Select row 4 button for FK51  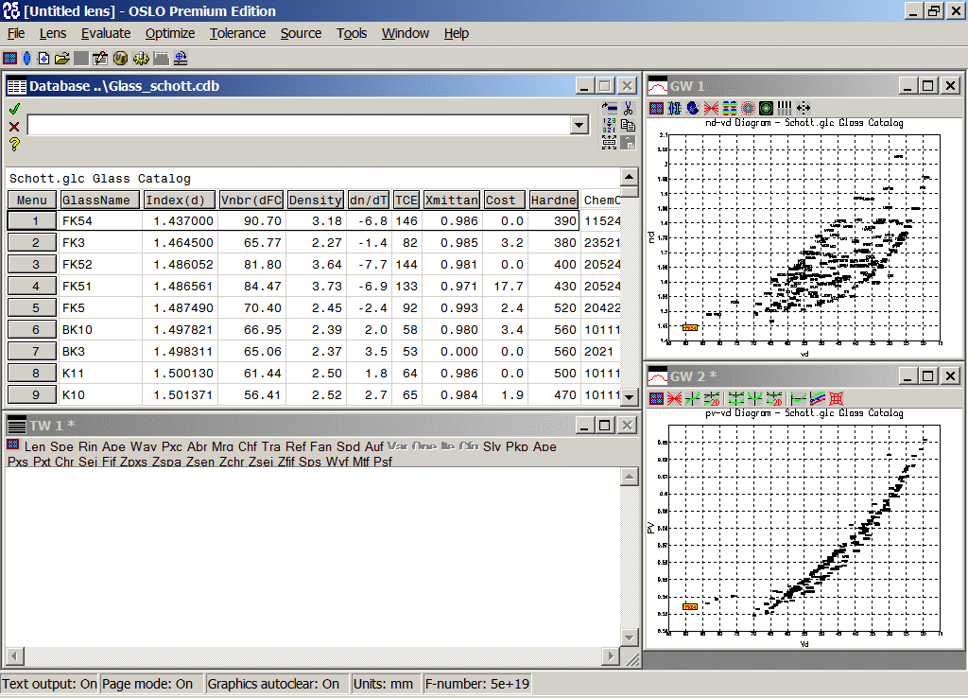pyautogui.click(x=32, y=286)
